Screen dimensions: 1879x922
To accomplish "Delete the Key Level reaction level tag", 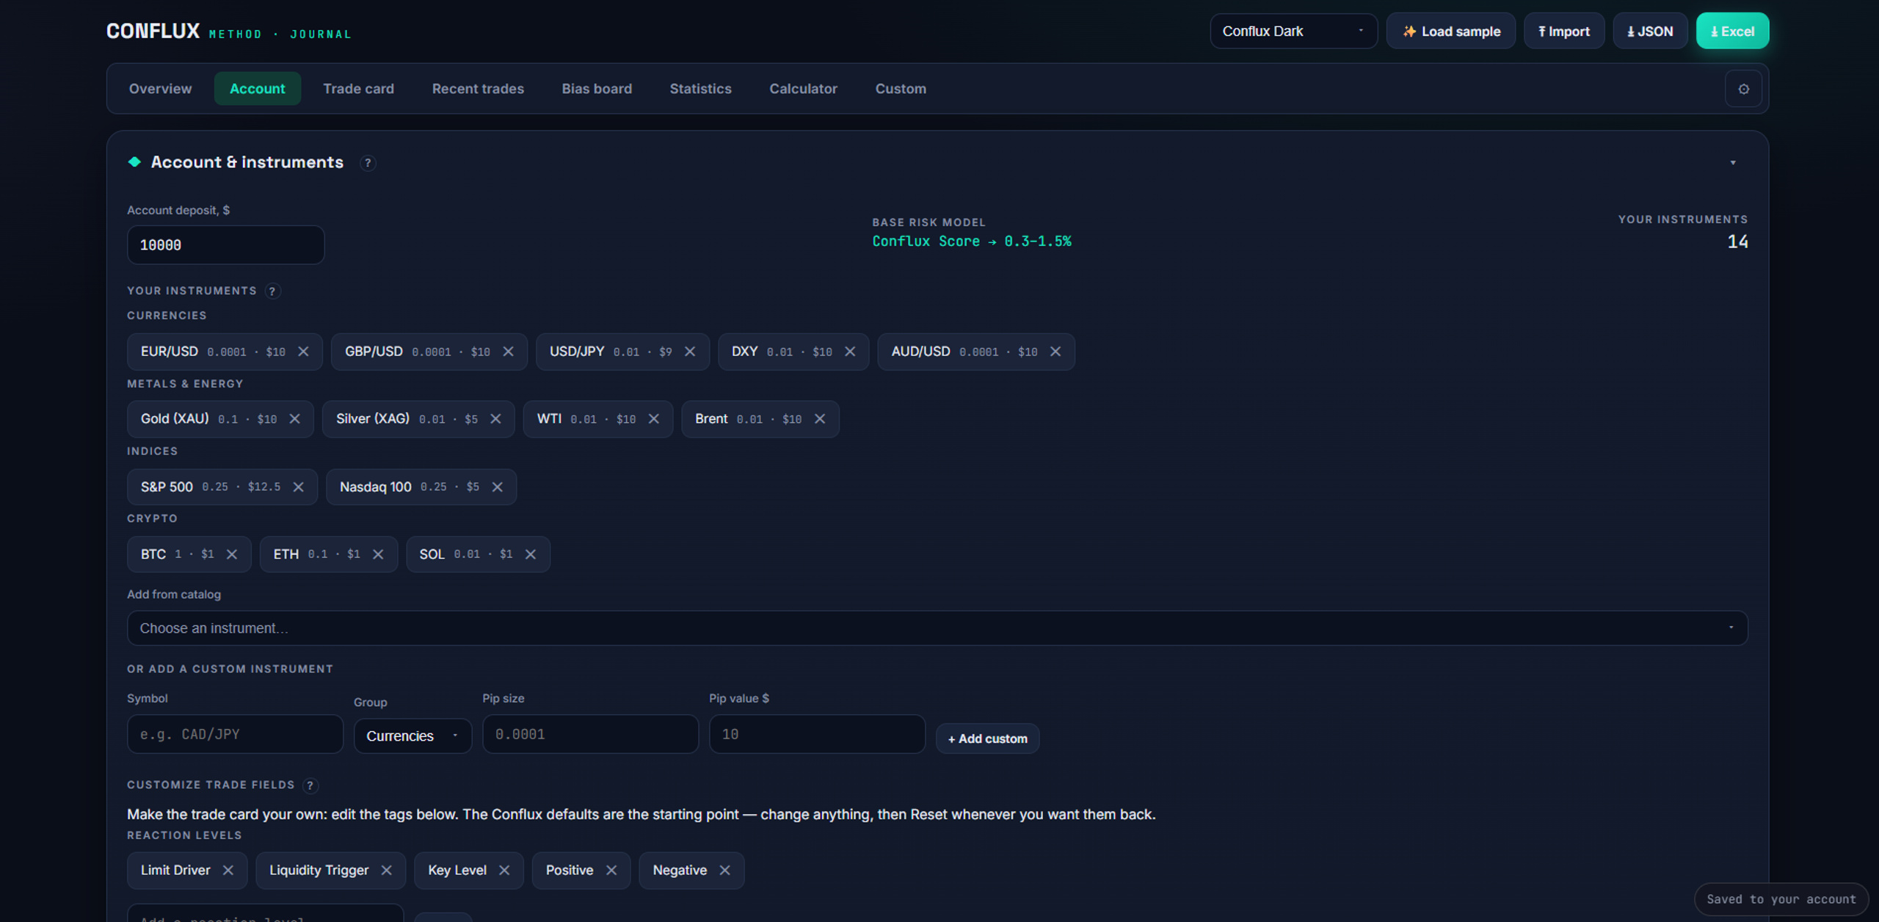I will [504, 870].
